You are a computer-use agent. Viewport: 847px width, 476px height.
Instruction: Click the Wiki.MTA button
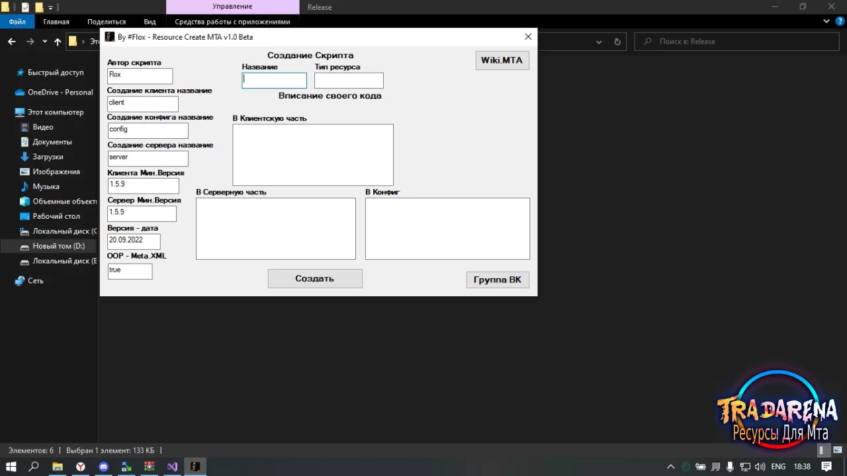[x=502, y=60]
